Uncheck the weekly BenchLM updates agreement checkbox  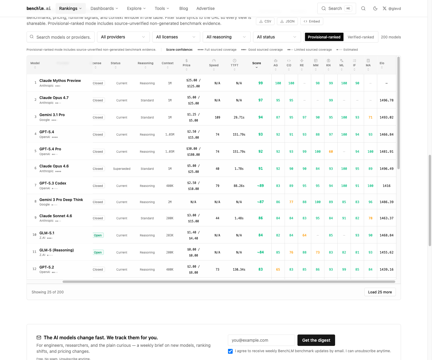tap(230, 351)
